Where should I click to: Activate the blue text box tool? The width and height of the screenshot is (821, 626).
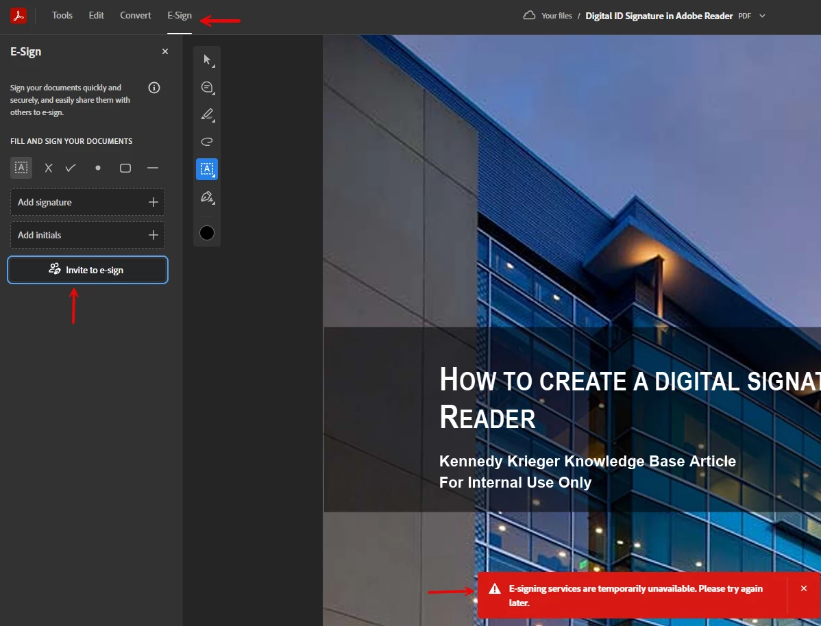click(x=207, y=169)
